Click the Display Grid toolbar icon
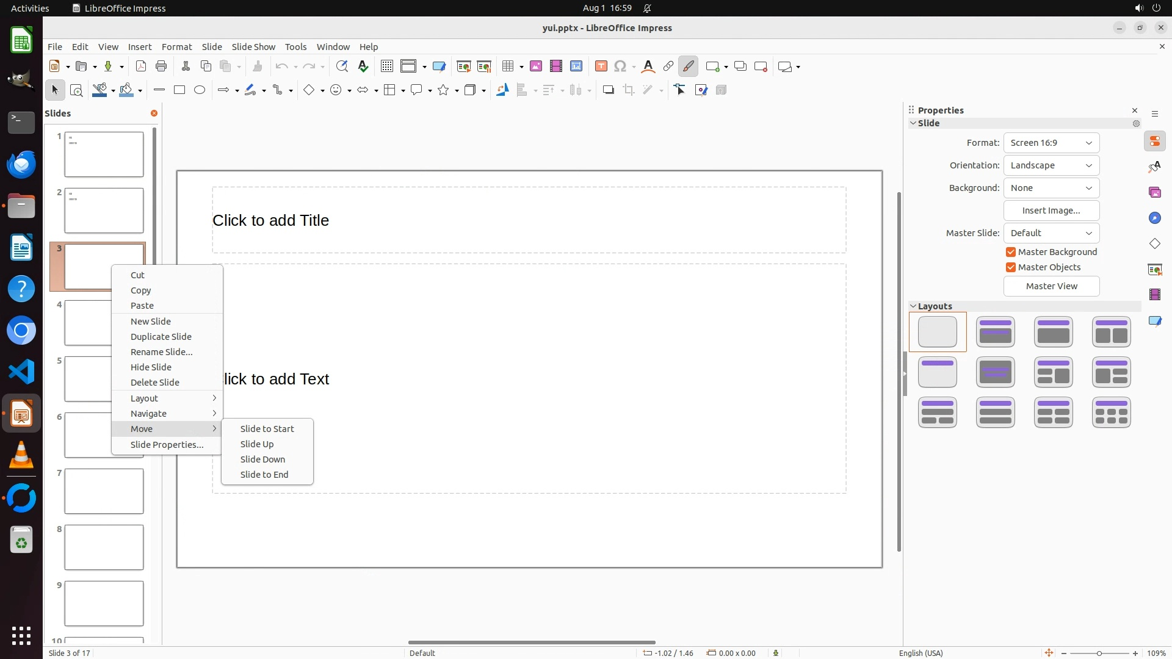Screen dimensions: 1172x659 (386, 67)
